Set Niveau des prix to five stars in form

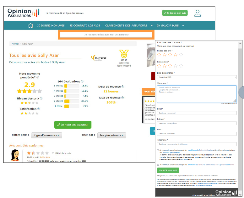(181, 55)
